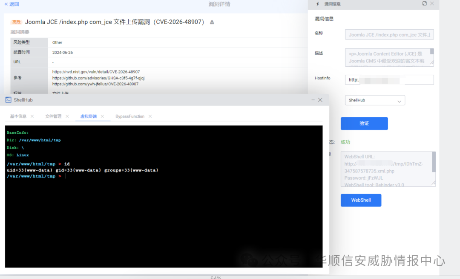460x279 pixels.
Task: Click the Hostinfo input field
Action: point(389,80)
